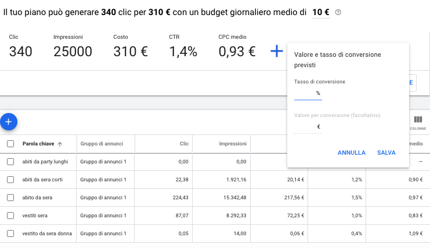Toggle the select-all checkbox in table header
Image resolution: width=430 pixels, height=248 pixels.
coord(10,144)
